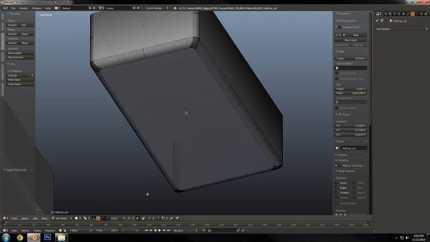Toggle the Faces overlay checkbox
This screenshot has width=430, height=242.
pyautogui.click(x=337, y=183)
